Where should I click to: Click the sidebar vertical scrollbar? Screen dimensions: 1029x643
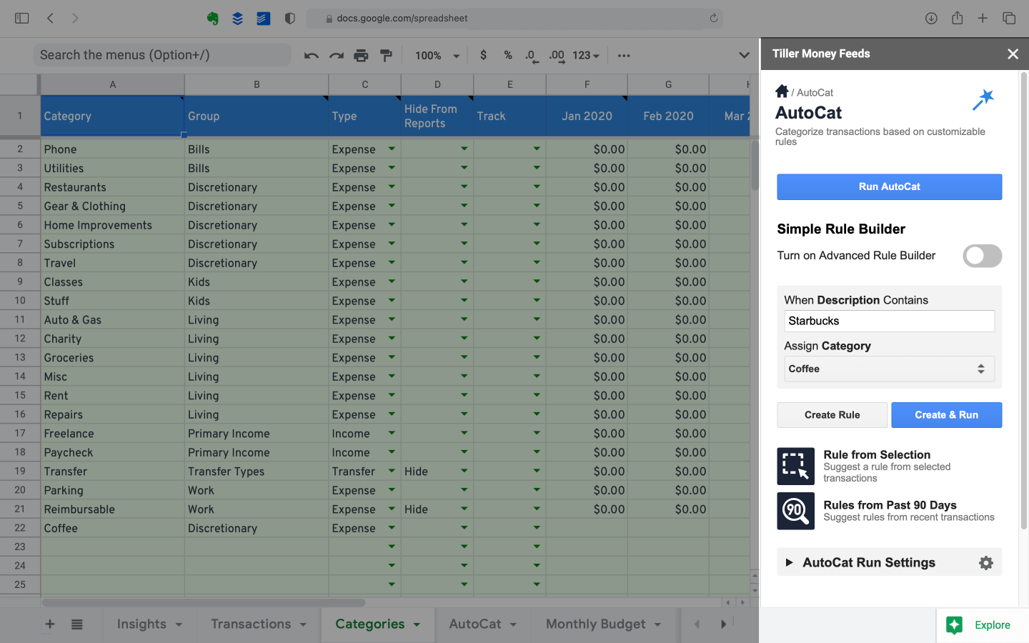1024,300
